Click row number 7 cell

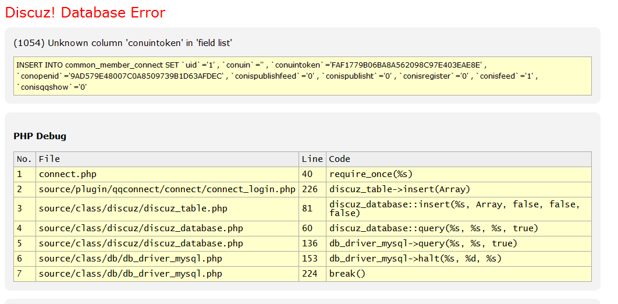(x=24, y=274)
